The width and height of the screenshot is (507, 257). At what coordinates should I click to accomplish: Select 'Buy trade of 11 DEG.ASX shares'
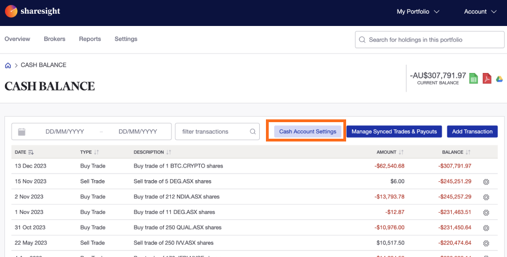pyautogui.click(x=174, y=212)
